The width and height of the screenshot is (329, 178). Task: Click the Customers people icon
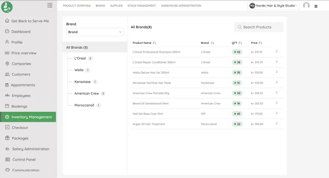[x=7, y=74]
